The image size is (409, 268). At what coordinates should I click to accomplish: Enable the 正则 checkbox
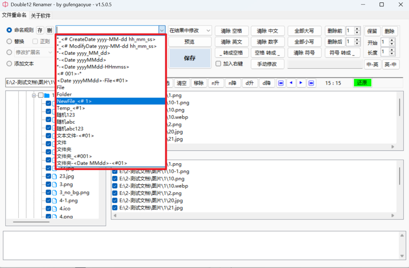[x=35, y=41]
